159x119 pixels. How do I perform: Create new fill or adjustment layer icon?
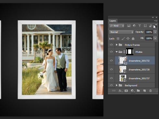[x=132, y=91]
